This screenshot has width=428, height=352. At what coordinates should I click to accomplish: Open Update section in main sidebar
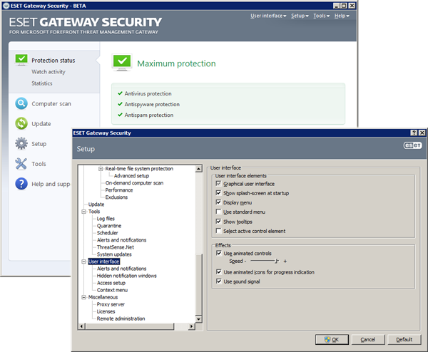tap(41, 124)
